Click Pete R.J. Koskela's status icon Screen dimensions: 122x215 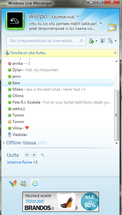[10, 102]
